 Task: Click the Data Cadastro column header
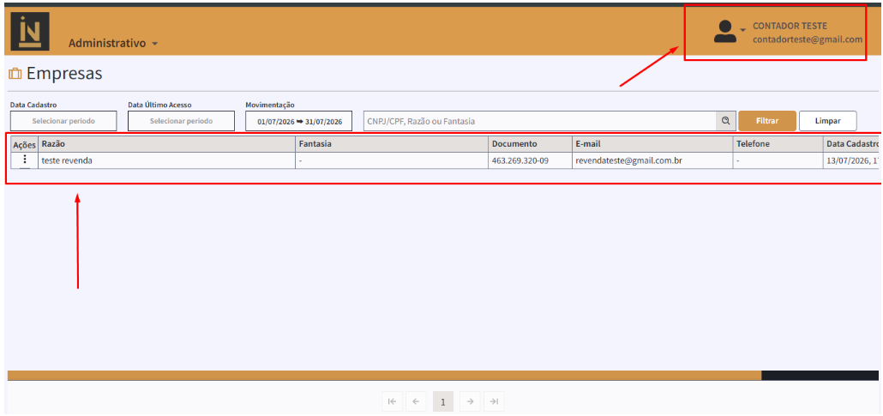point(852,144)
